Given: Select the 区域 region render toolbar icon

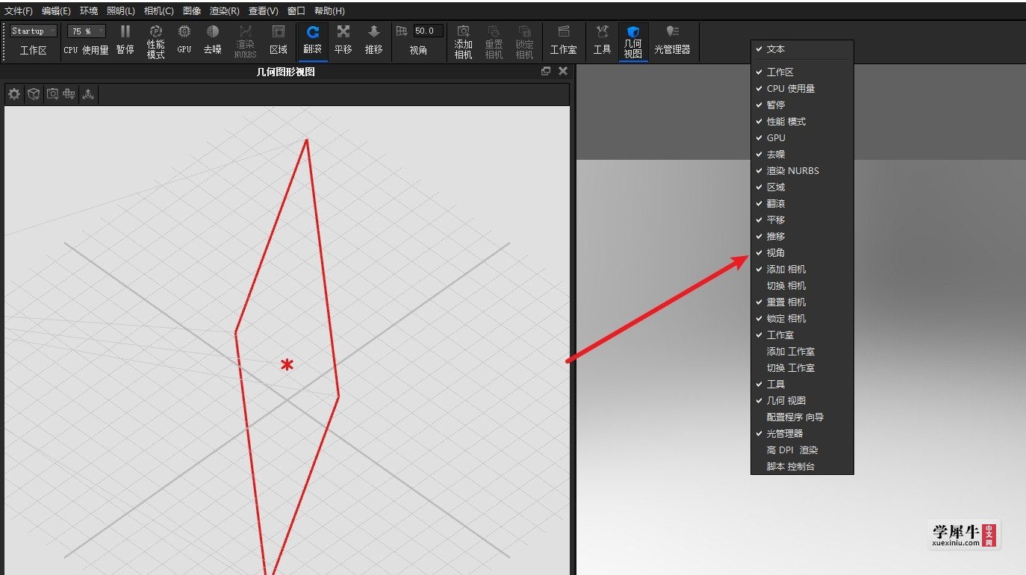Looking at the screenshot, I should (279, 31).
